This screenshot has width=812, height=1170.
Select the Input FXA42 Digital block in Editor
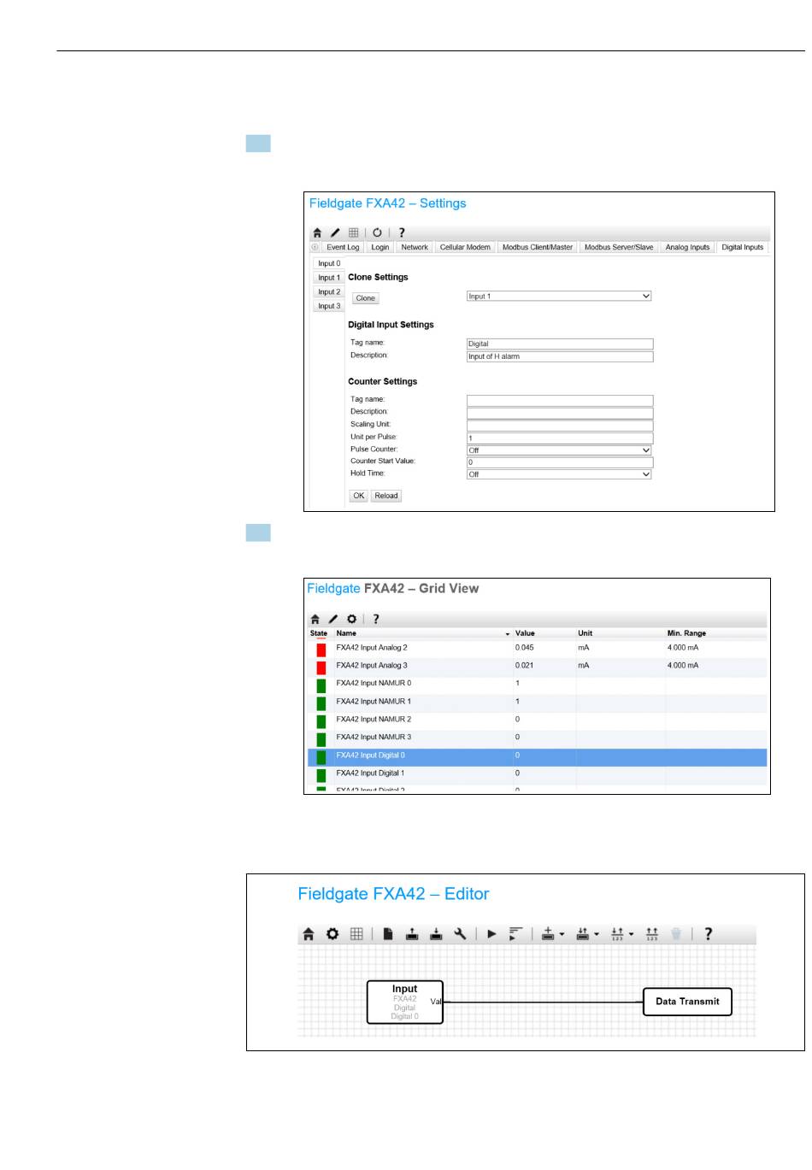(405, 1002)
